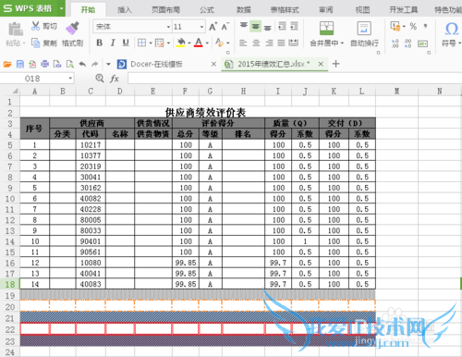Image resolution: width=462 pixels, height=357 pixels.
Task: Align text to bottom
Action: point(268,27)
